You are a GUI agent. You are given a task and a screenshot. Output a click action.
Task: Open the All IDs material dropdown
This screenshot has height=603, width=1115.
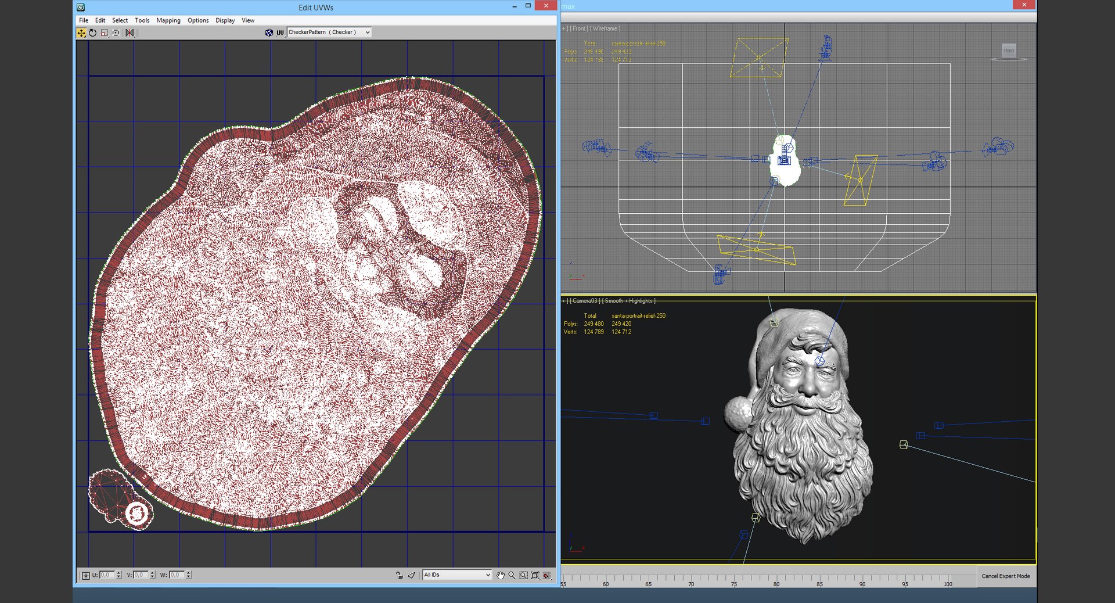(457, 575)
